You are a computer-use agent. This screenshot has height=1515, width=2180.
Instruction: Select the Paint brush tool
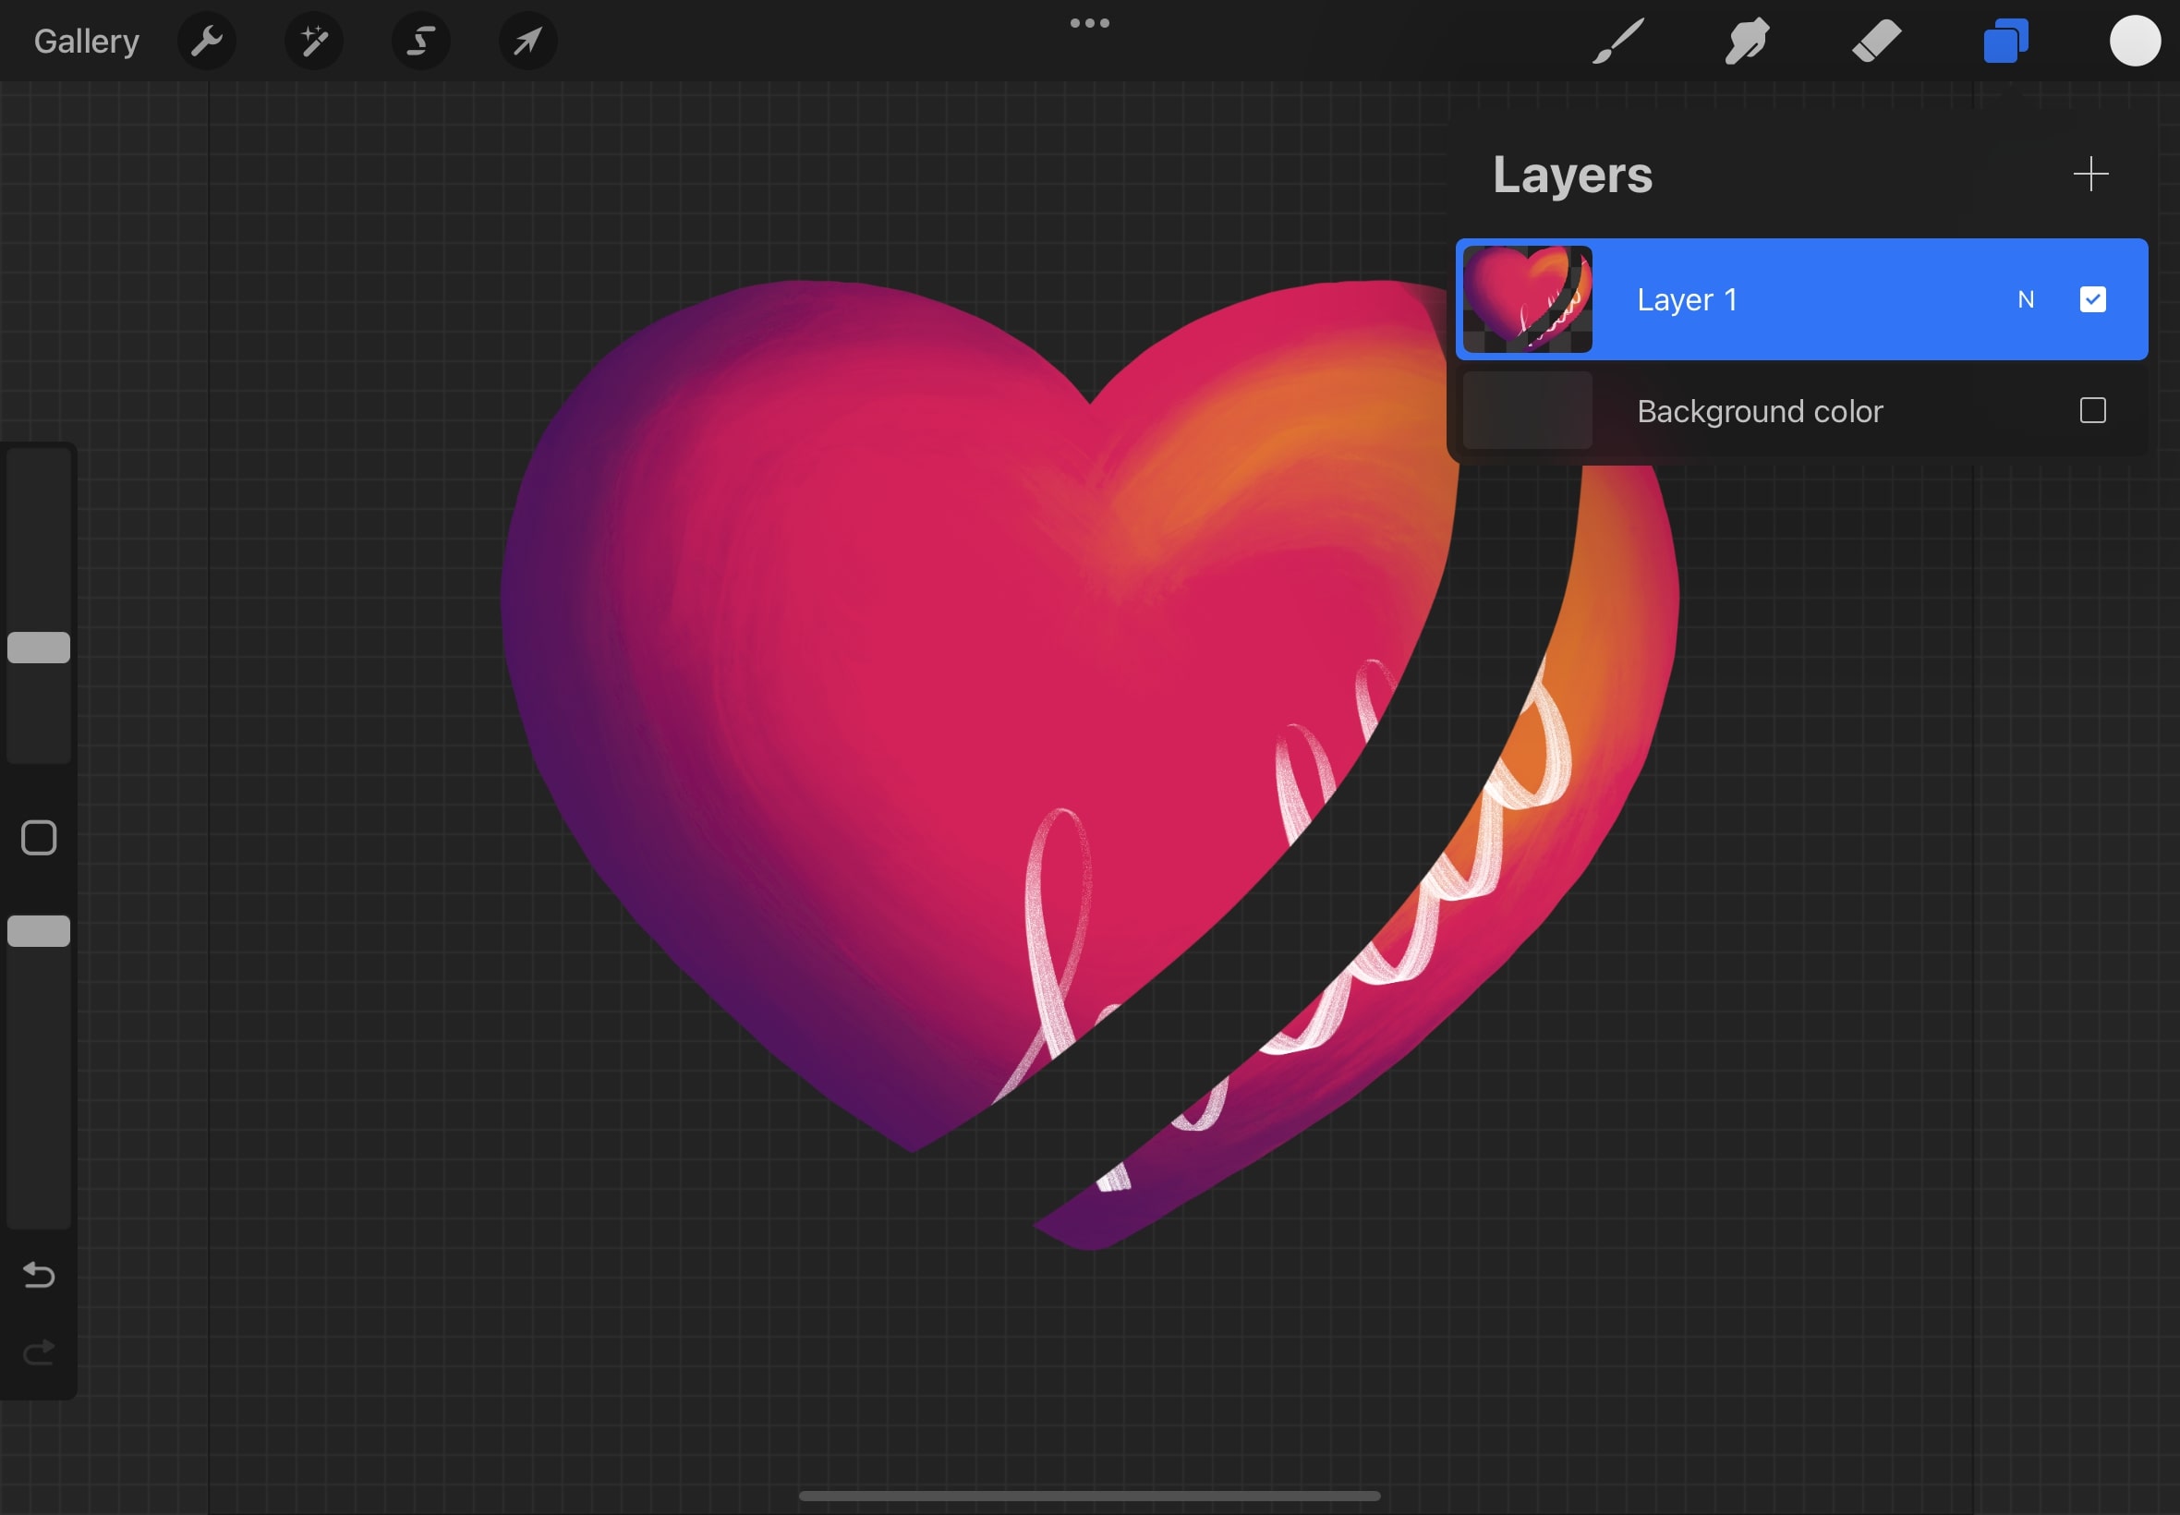pyautogui.click(x=1617, y=41)
